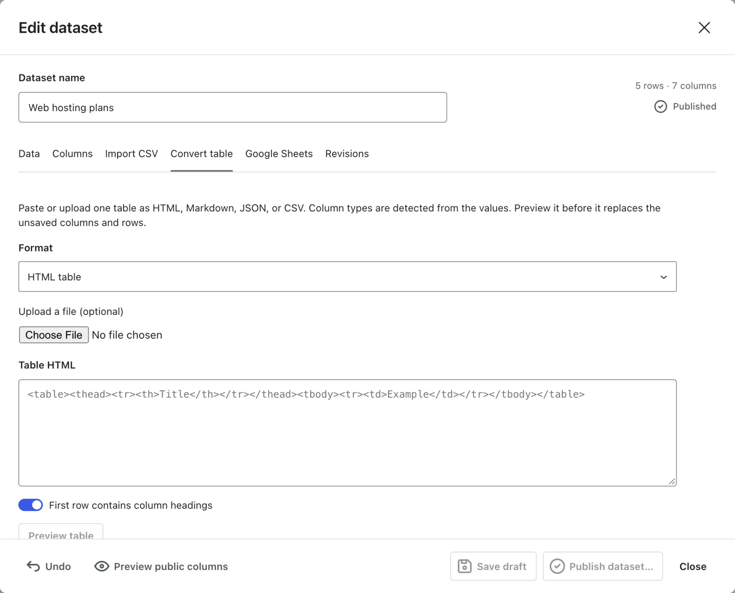Click the 'No file chosen' text
This screenshot has width=735, height=593.
point(127,335)
